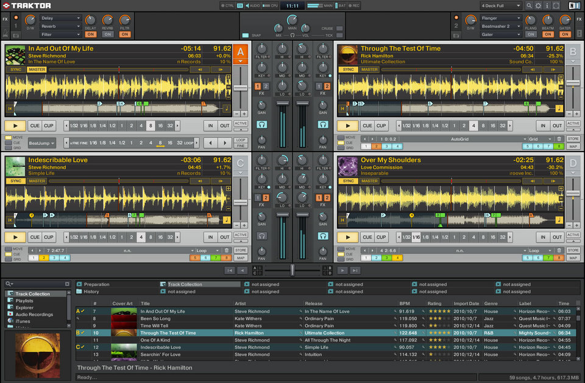Toggle fullscreen using the header frame icon
The width and height of the screenshot is (585, 383).
click(556, 5)
